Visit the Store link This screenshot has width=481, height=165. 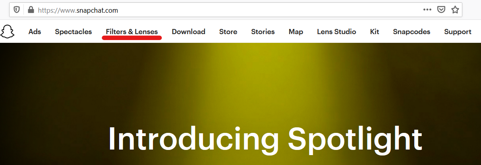228,32
